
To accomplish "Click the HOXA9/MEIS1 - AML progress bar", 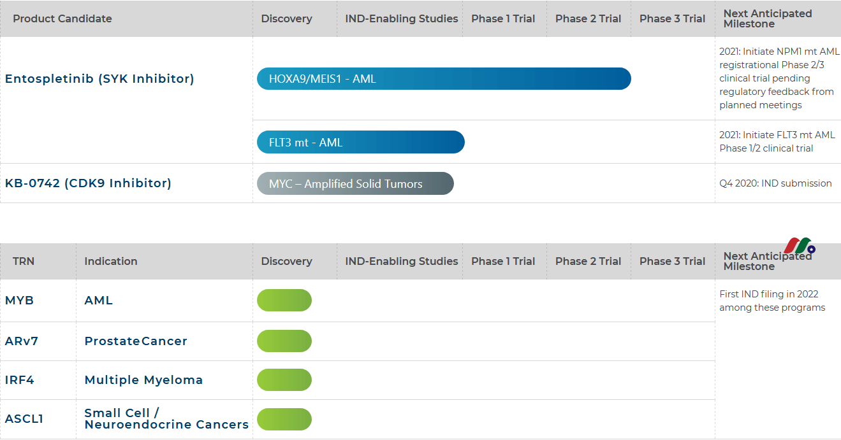I will click(443, 79).
